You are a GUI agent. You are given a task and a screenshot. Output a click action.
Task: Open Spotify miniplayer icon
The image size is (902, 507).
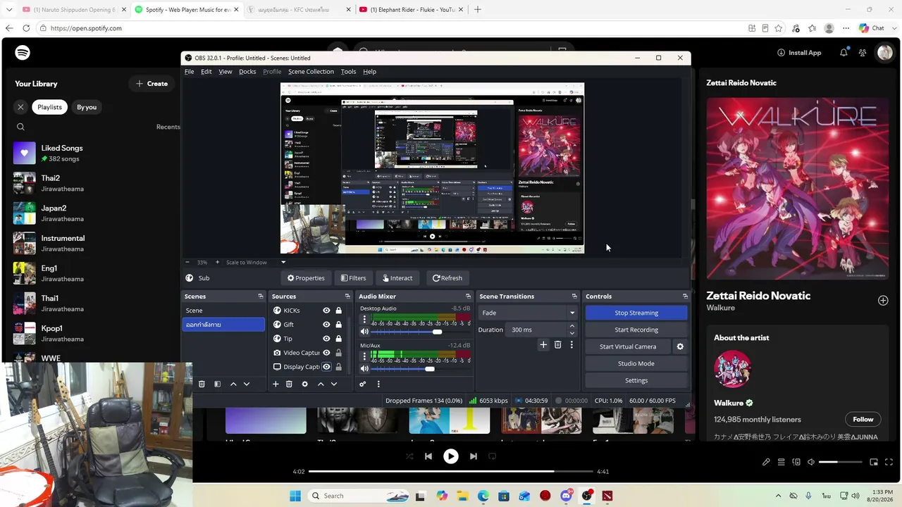pos(874,462)
